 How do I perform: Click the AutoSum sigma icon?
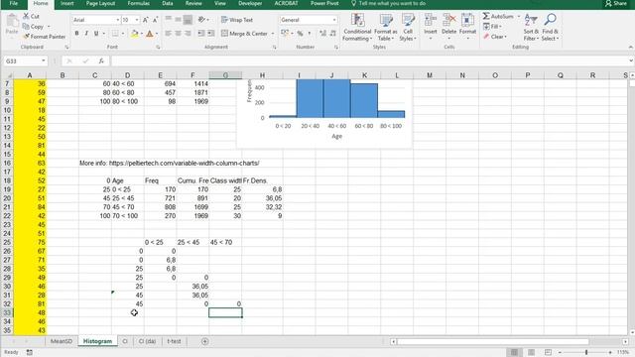[x=486, y=16]
